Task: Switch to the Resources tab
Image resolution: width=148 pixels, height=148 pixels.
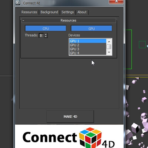Action: (29, 12)
